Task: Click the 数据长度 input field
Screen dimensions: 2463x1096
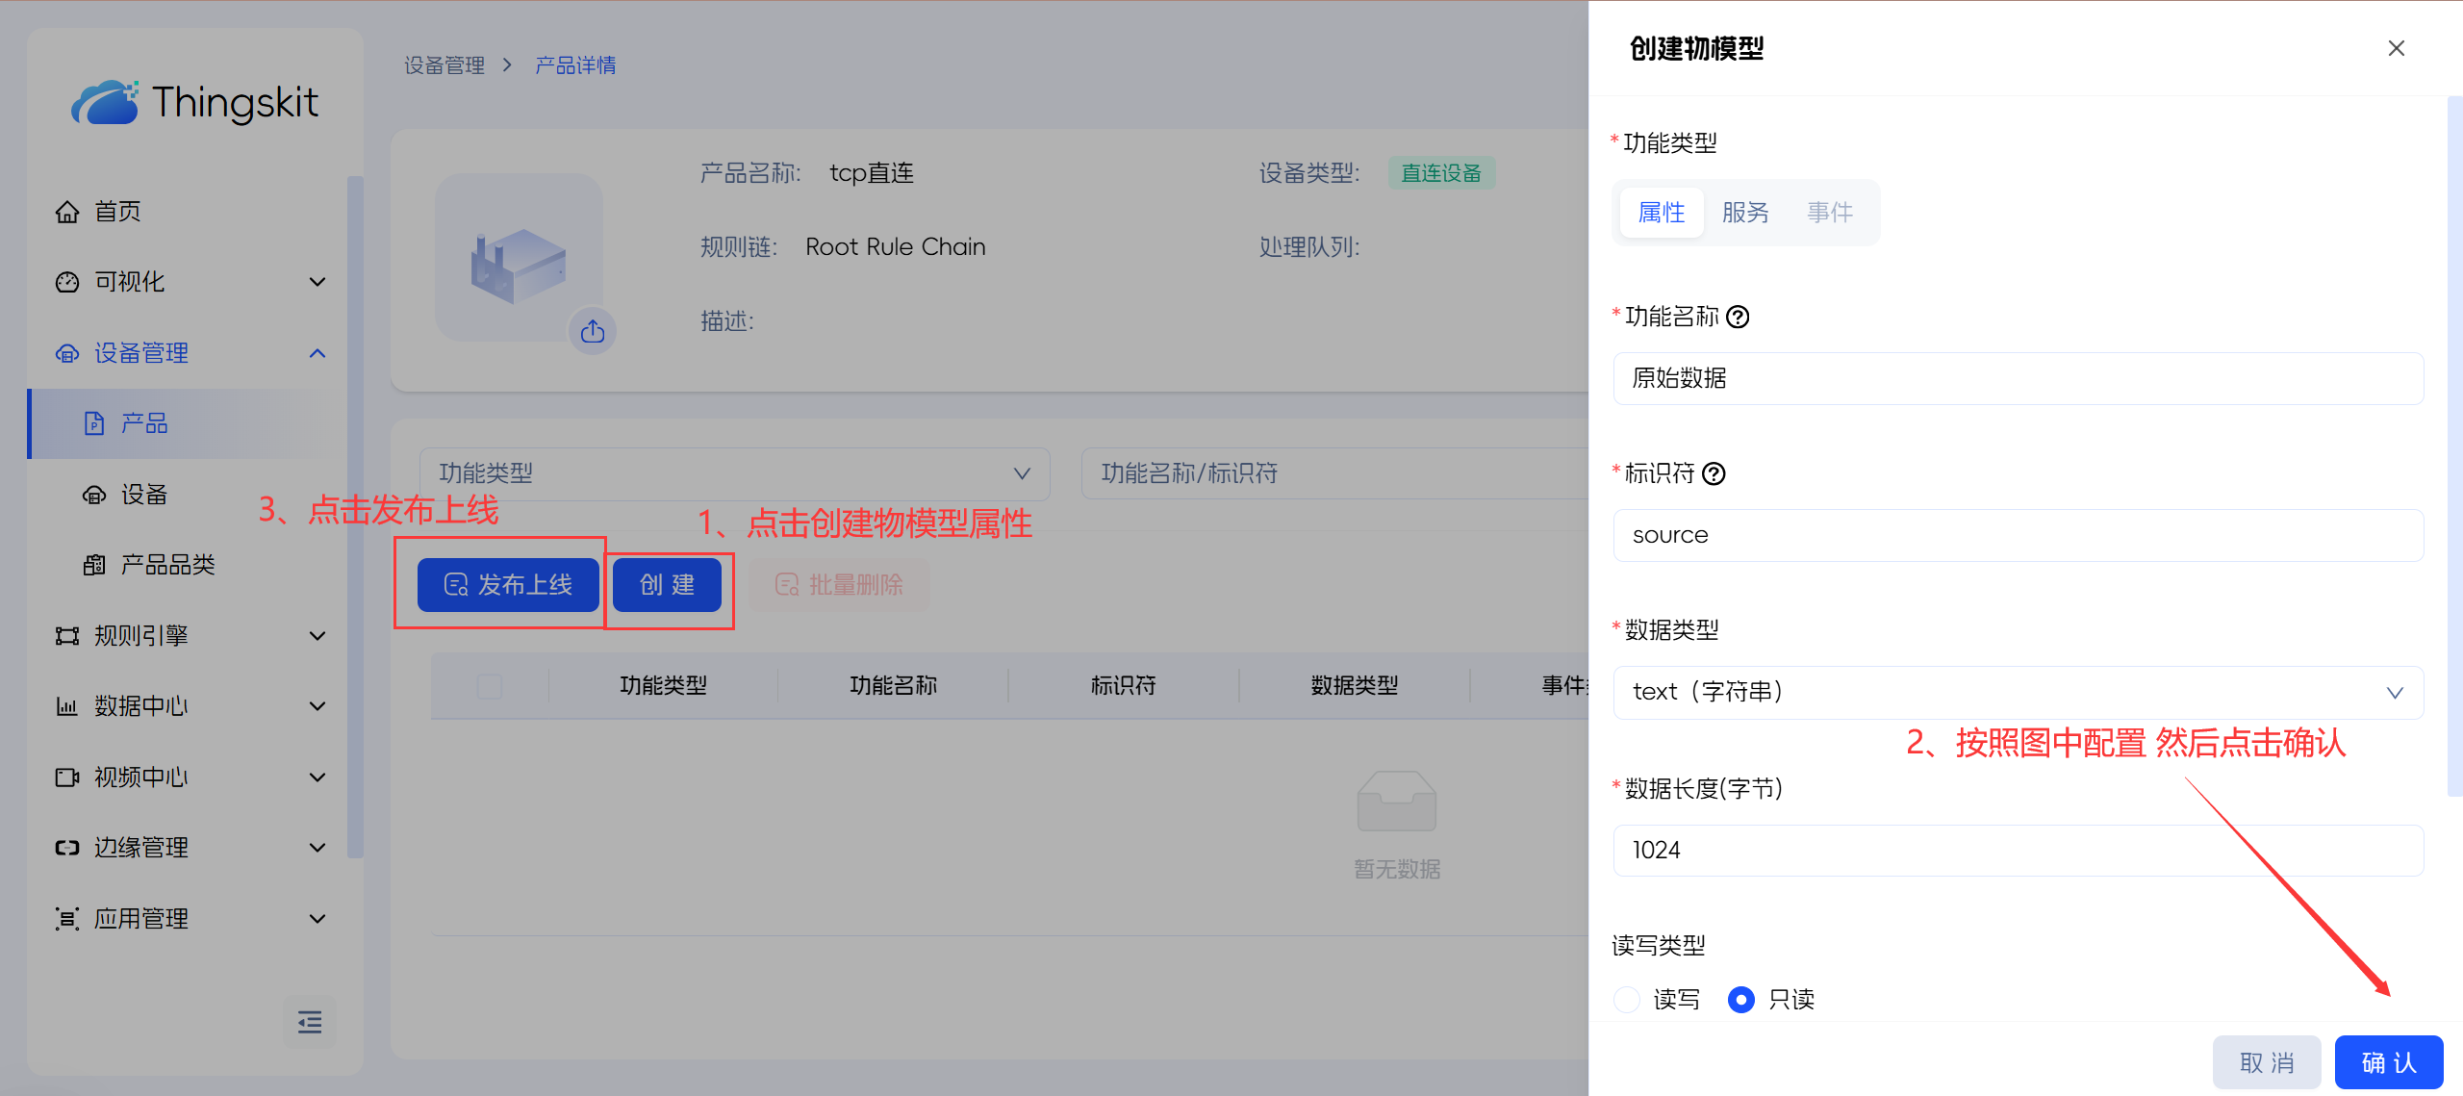Action: point(2018,851)
